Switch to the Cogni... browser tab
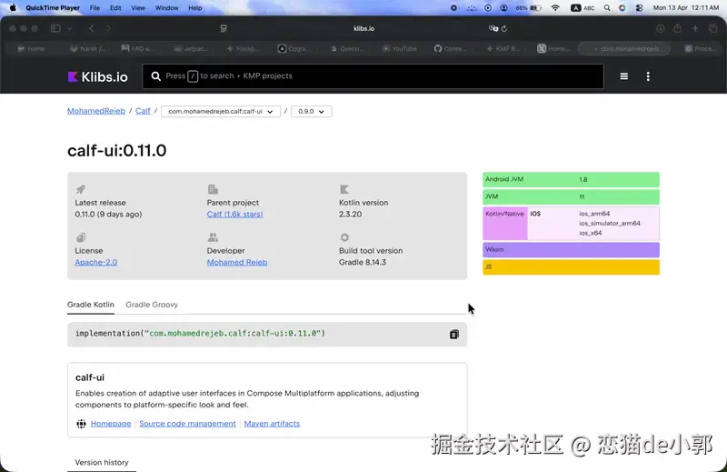 coord(294,48)
